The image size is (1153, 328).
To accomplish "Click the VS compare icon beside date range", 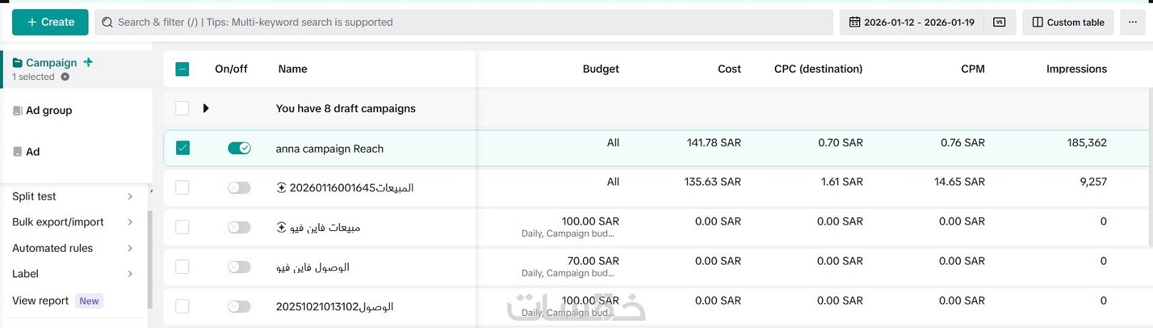I will (999, 22).
